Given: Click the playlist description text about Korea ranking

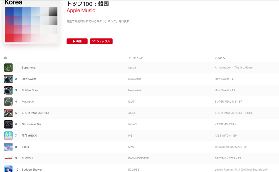Looking at the screenshot, I should (x=99, y=21).
